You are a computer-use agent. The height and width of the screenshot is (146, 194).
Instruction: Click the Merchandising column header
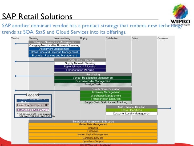pyautogui.click(x=62, y=38)
